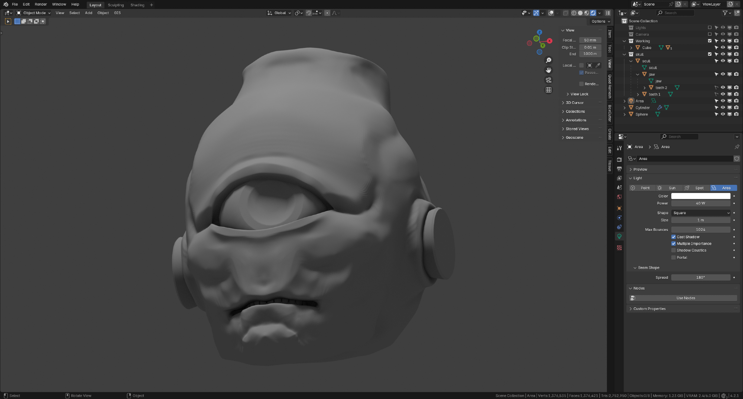Enable the Portal checkbox
The height and width of the screenshot is (399, 743).
pos(674,258)
